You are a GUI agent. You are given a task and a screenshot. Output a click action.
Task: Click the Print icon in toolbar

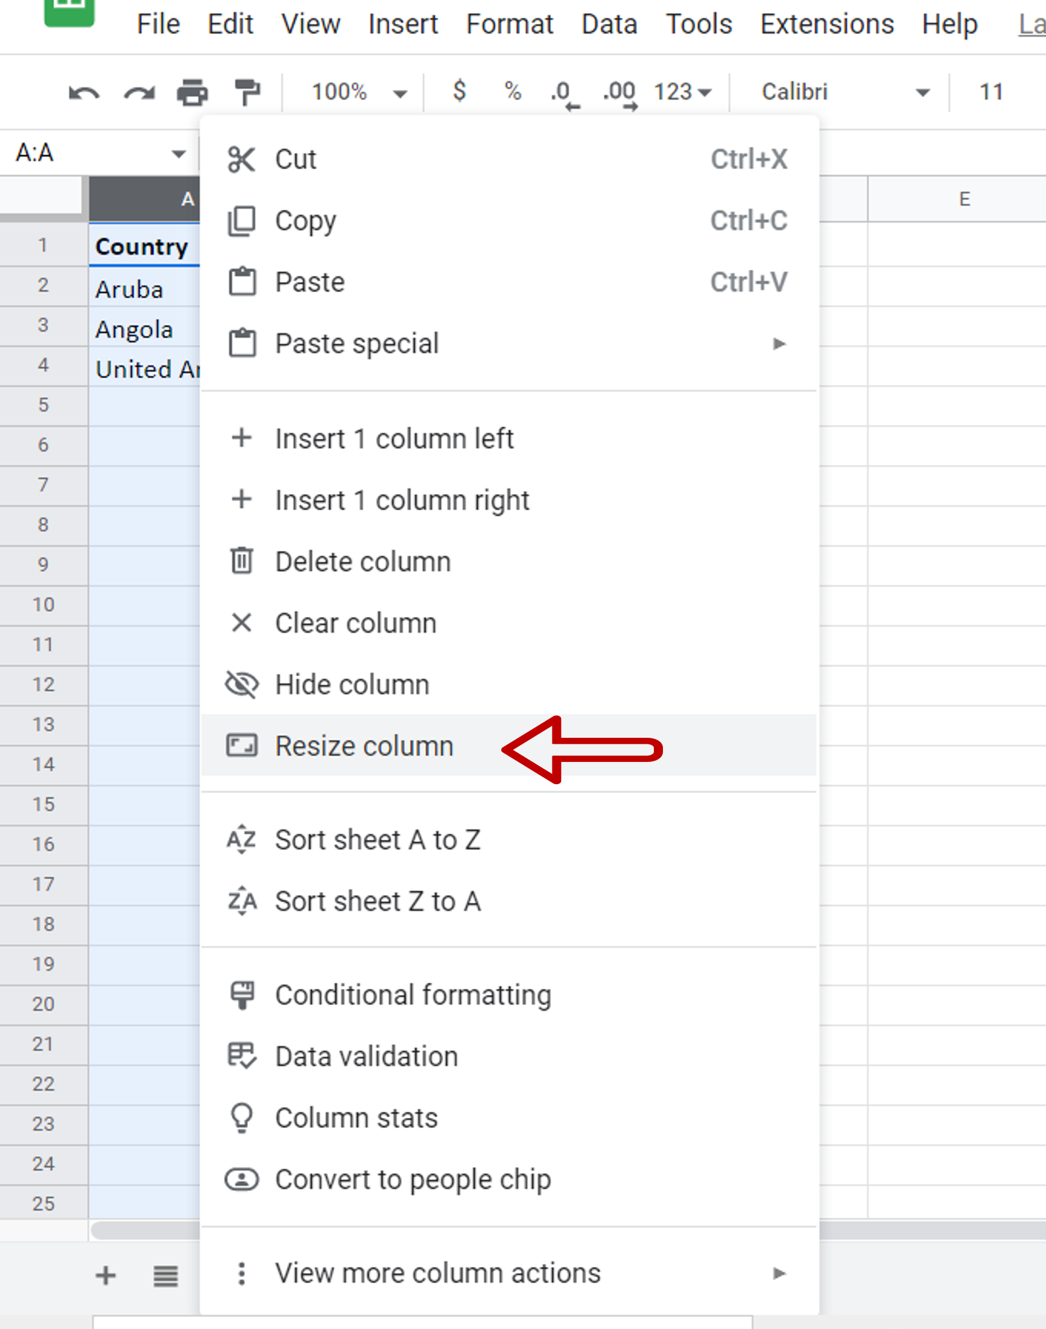pos(192,93)
